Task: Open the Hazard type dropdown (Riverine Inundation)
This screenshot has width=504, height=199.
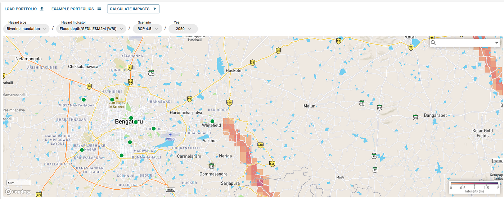Action: click(x=26, y=29)
